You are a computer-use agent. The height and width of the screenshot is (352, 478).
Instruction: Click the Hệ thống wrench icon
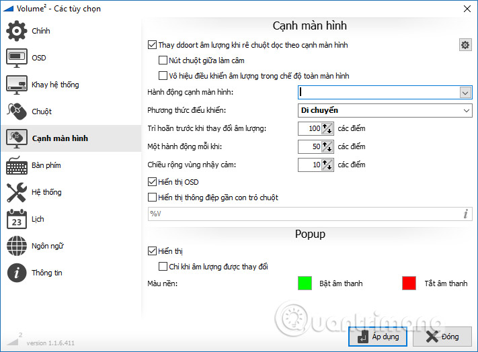click(16, 192)
